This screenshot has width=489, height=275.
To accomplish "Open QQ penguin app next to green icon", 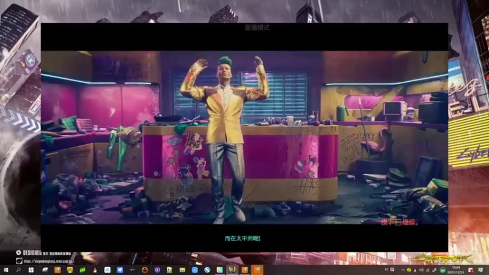I will [x=95, y=270].
